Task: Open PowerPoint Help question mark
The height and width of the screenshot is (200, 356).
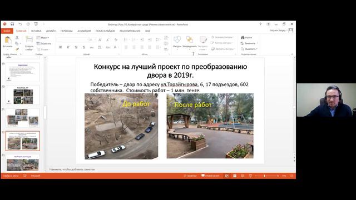Action: [x=260, y=24]
